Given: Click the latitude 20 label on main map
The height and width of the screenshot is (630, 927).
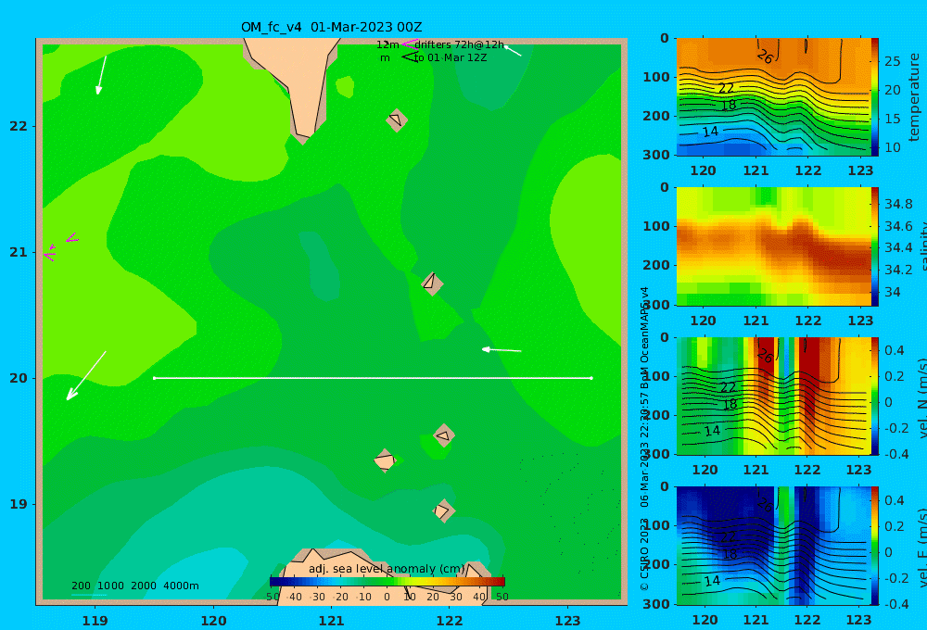Looking at the screenshot, I should click(x=19, y=378).
